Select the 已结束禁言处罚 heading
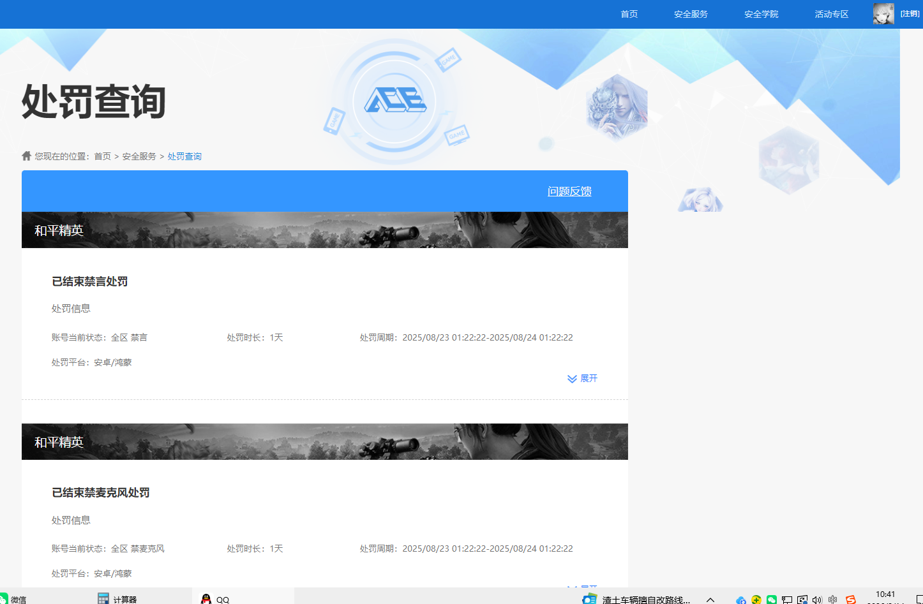This screenshot has width=923, height=604. [x=90, y=281]
